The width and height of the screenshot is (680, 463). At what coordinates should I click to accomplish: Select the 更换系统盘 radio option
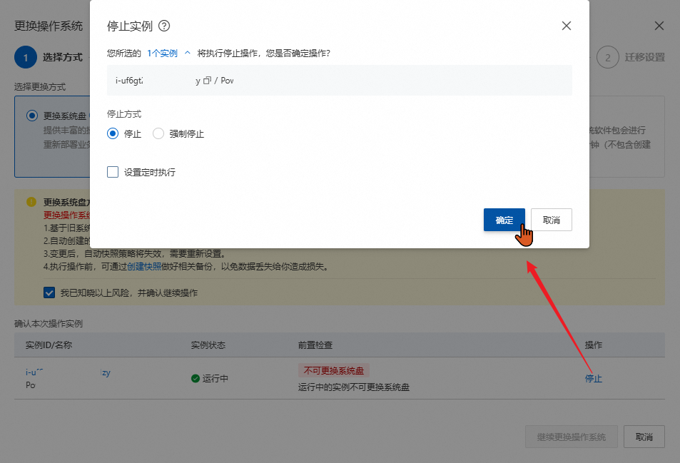click(x=31, y=116)
